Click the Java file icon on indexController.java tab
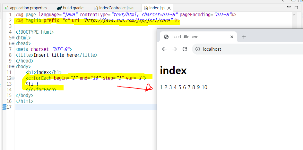The width and height of the screenshot is (303, 150). point(96,8)
